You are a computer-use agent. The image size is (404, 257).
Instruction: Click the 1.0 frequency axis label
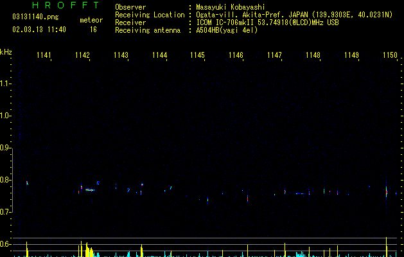(5, 116)
